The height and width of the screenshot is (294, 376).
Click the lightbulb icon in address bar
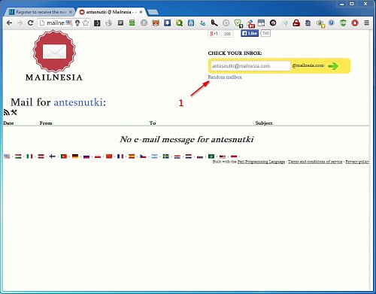tap(77, 23)
